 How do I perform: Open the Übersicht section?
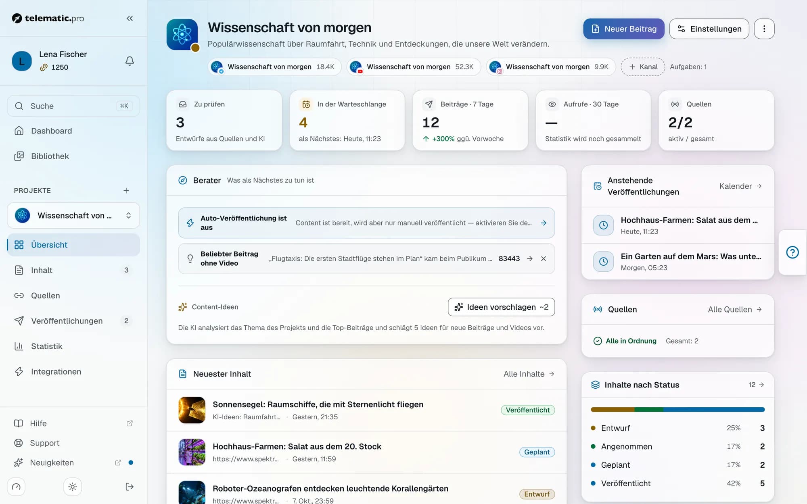tap(73, 245)
